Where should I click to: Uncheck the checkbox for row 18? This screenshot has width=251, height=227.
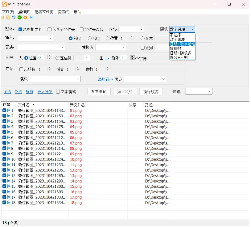pos(4,203)
